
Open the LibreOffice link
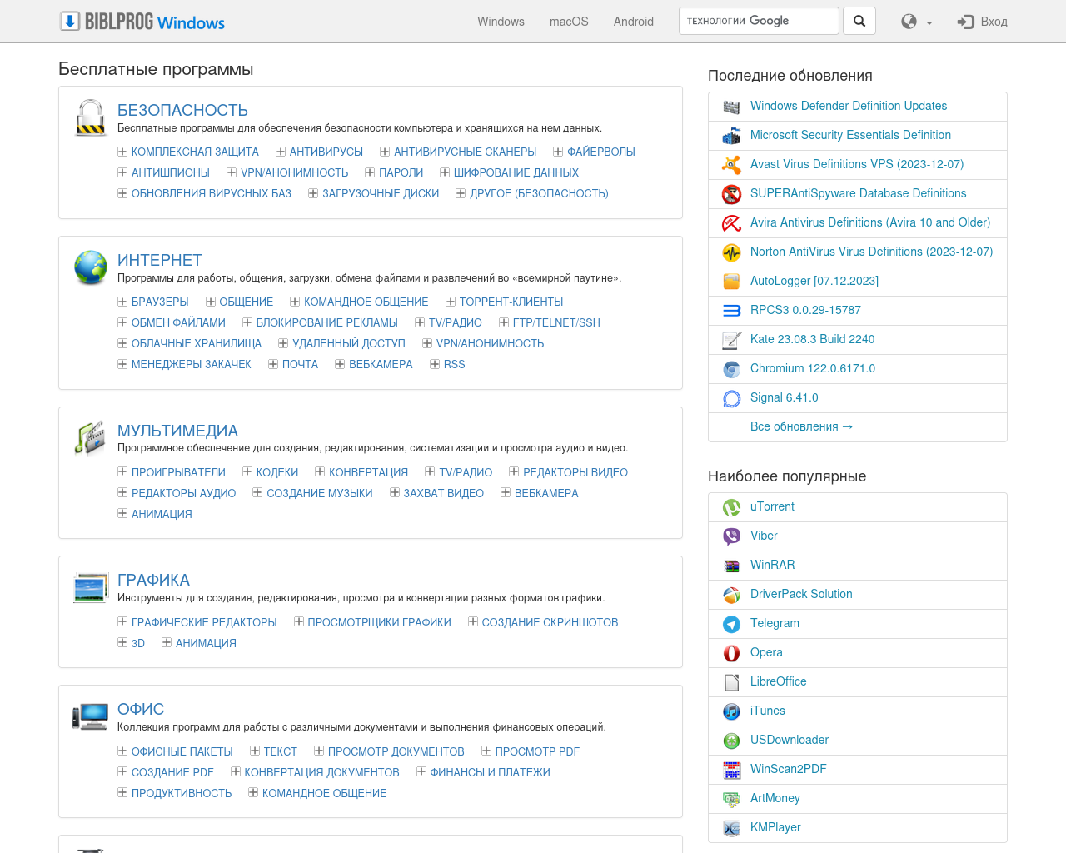(x=778, y=681)
